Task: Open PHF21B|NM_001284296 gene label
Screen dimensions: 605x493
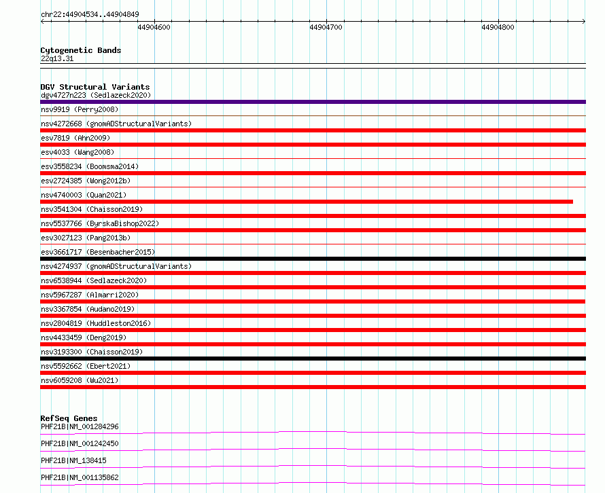Action: pos(80,426)
